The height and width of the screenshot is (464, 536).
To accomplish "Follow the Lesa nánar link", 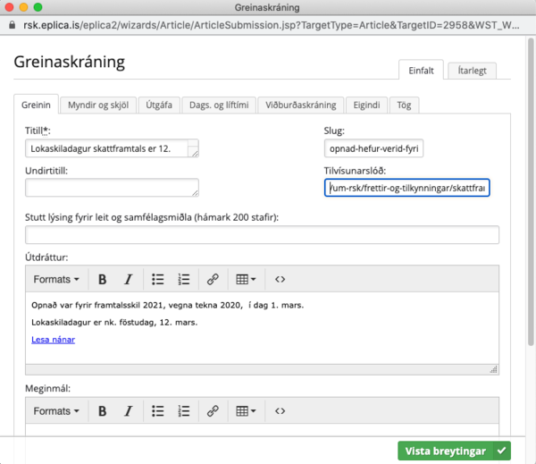I will pyautogui.click(x=54, y=340).
